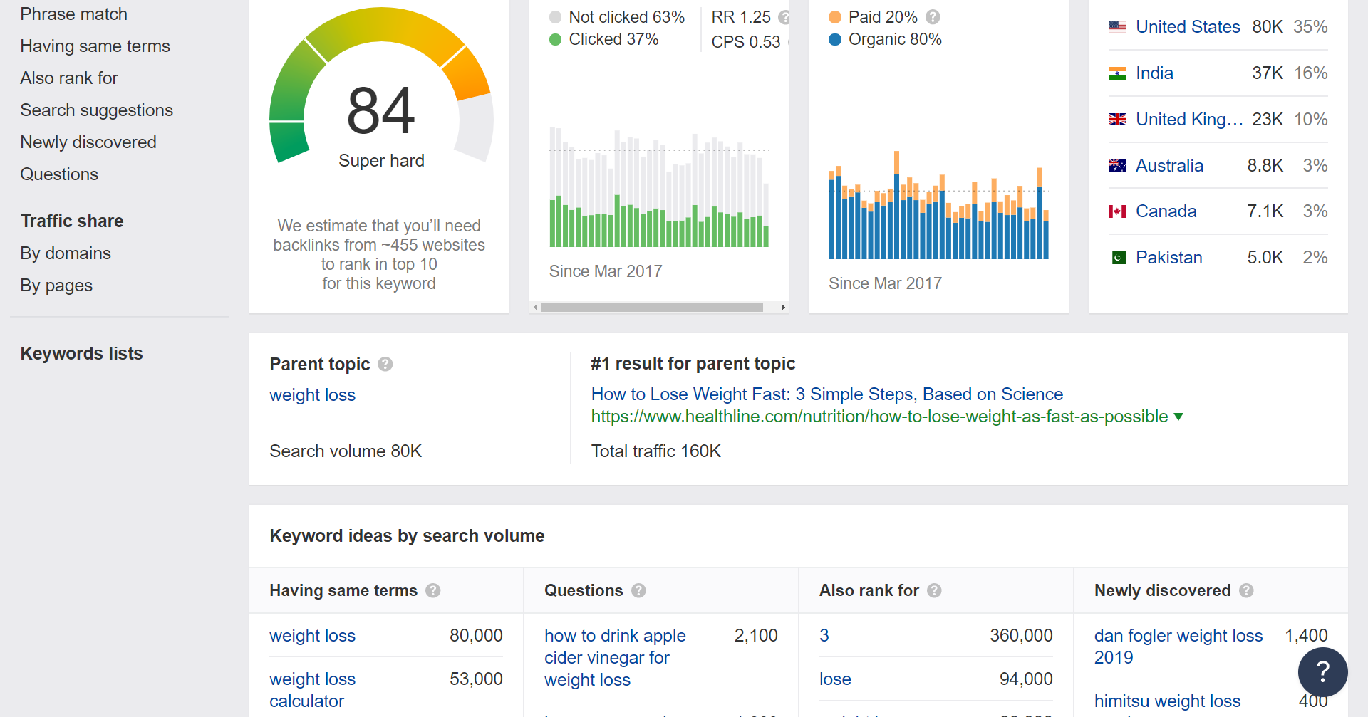Open Having same terms in sidebar
Screen dimensions: 1368x717
click(x=95, y=46)
